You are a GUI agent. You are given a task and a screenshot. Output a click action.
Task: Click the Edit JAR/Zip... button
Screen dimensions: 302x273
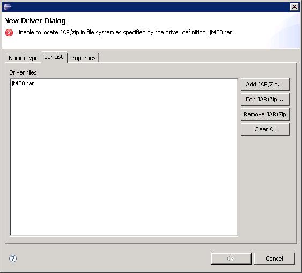coord(265,99)
